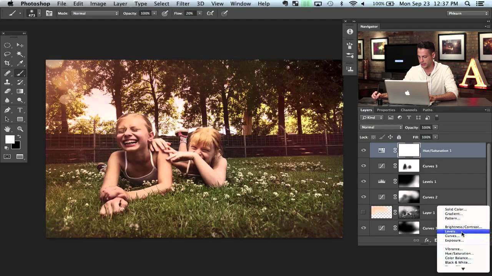
Task: Change screen mode button in toolbox
Action: click(20, 156)
